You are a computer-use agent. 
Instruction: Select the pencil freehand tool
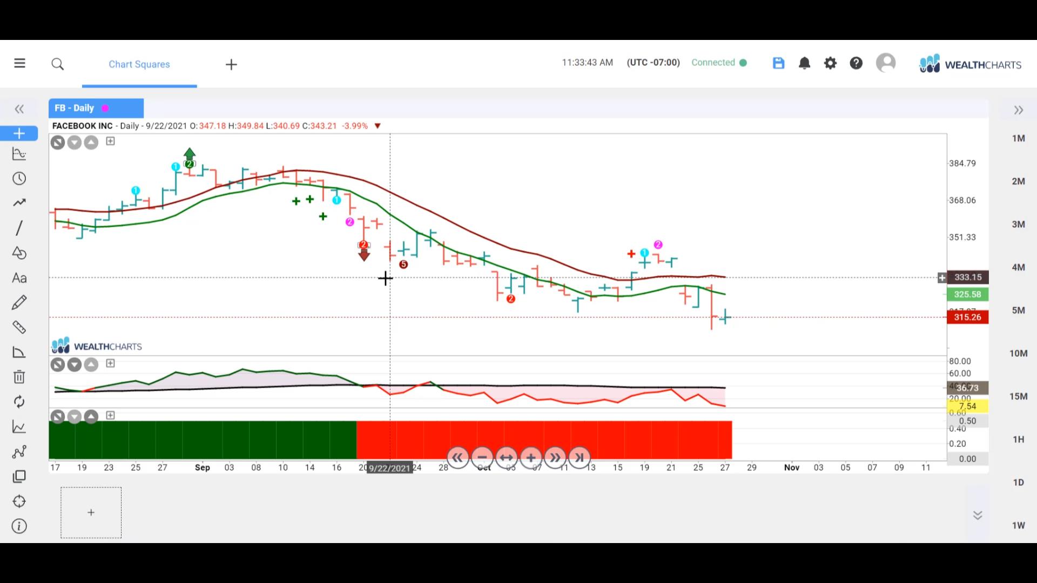pos(19,302)
